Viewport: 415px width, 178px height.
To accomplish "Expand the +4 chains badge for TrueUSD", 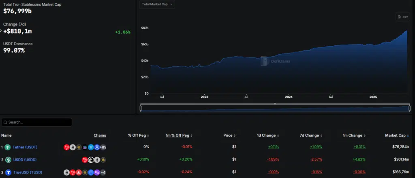I will click(103, 172).
